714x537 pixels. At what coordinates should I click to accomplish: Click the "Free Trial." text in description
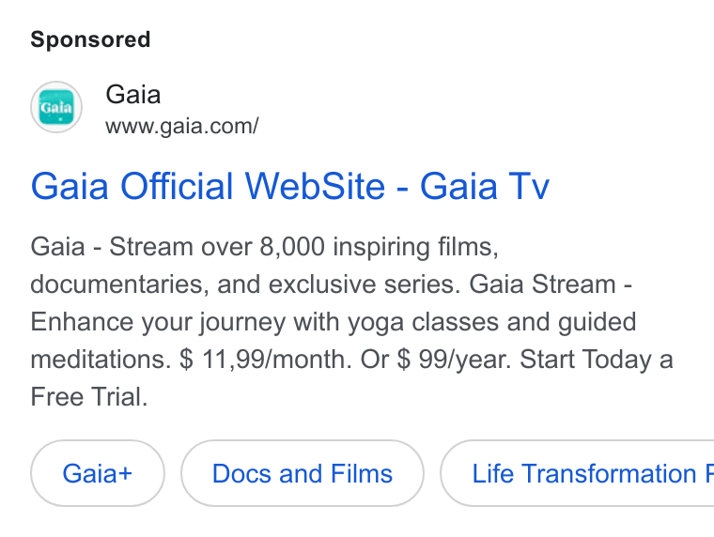point(89,396)
